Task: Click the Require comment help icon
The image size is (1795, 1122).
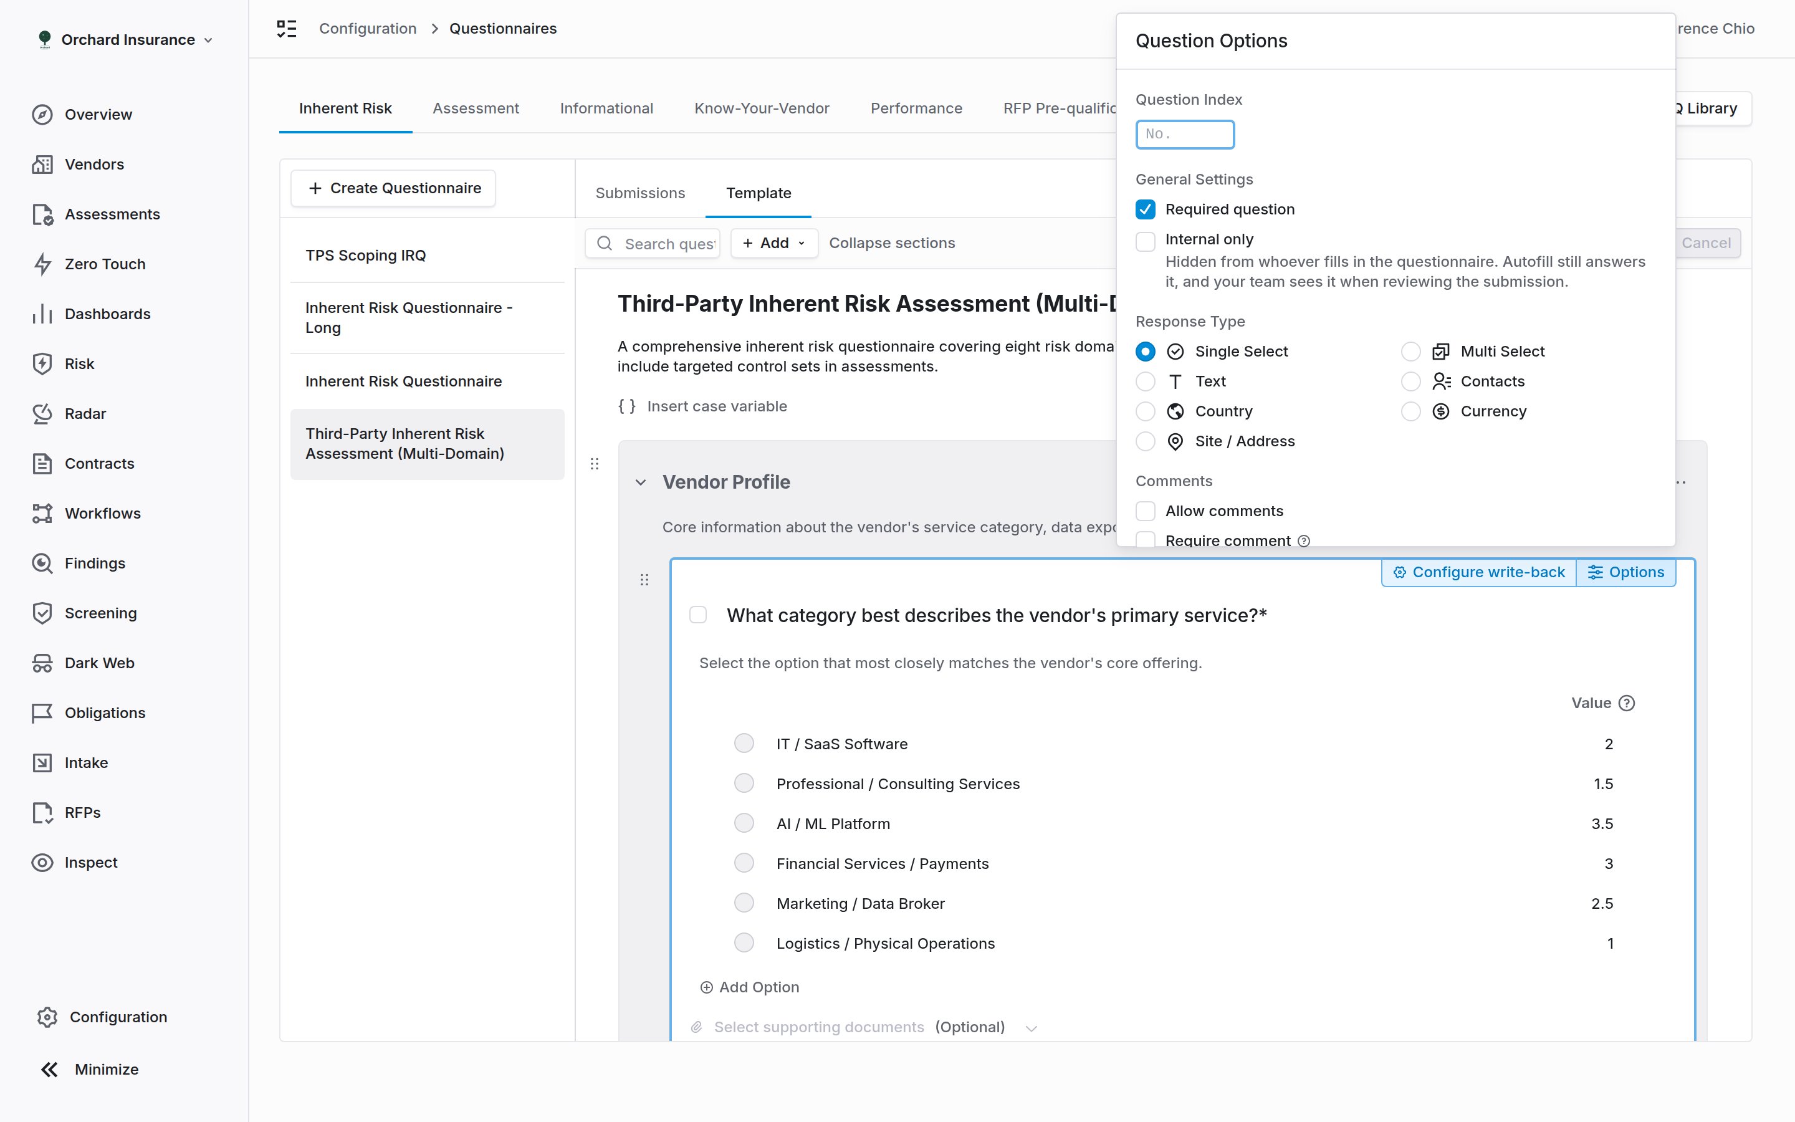Action: [1304, 541]
